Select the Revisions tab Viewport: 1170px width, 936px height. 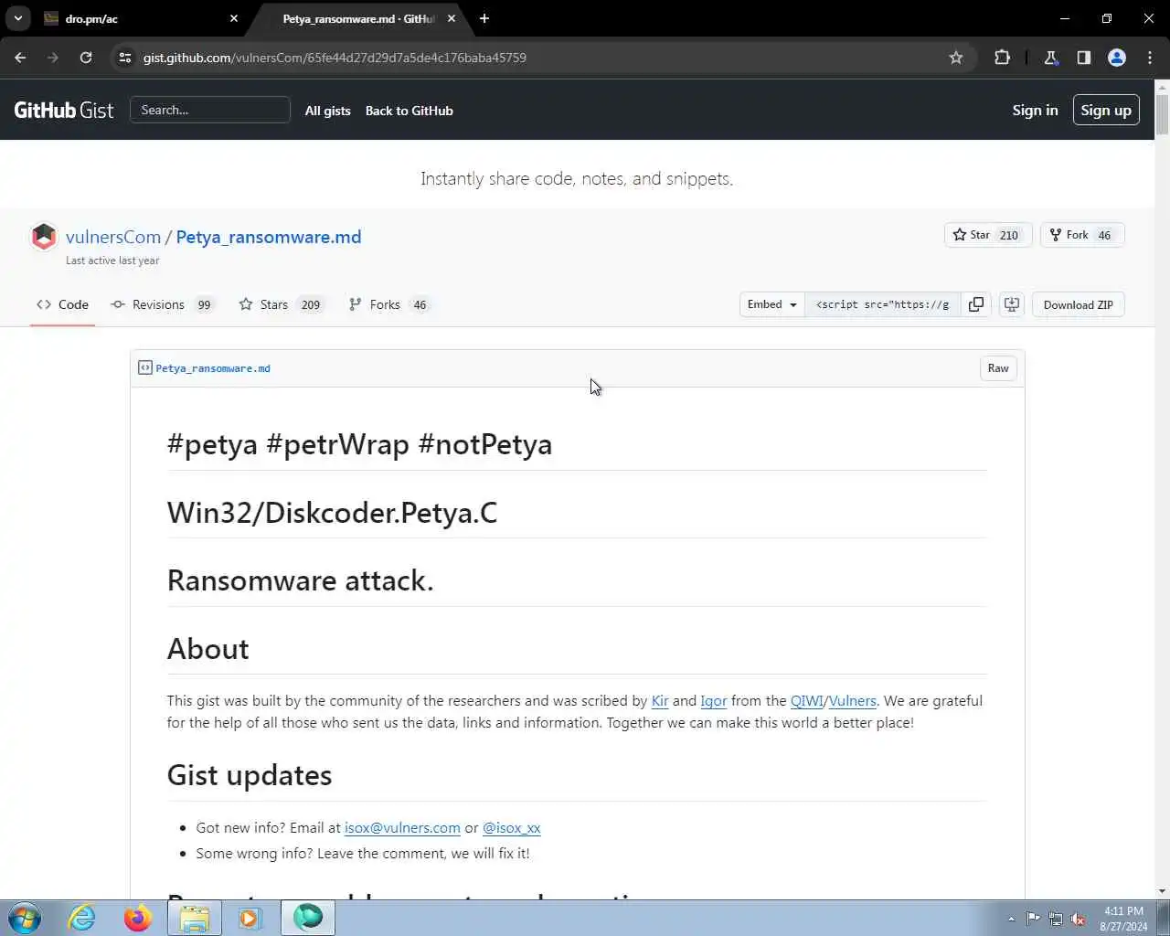coord(163,304)
